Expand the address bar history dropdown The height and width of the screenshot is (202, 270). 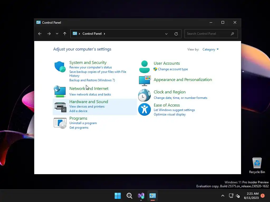166,34
